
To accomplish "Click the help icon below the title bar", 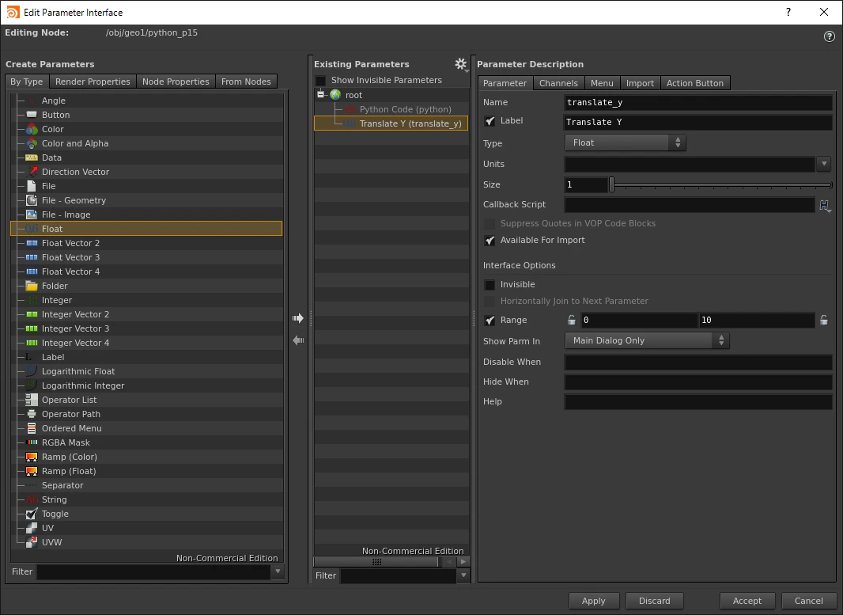I will [829, 36].
